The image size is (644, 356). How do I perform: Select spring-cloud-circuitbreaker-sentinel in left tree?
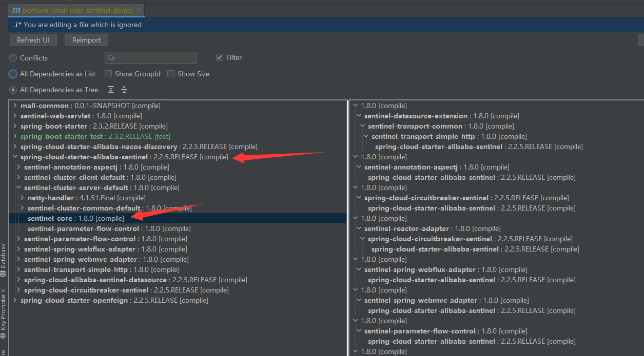126,290
